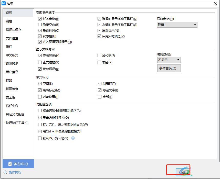Viewport: 220px width, 179px height.
Task: Go to 信任中心 category
Action: click(x=18, y=106)
